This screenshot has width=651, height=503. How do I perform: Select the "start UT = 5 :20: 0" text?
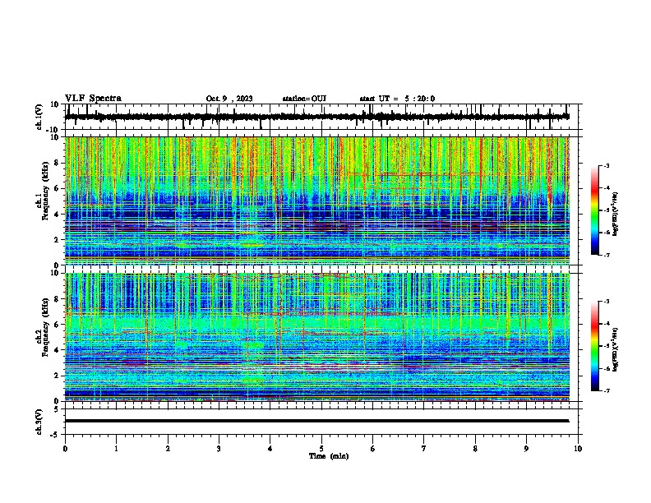(397, 99)
